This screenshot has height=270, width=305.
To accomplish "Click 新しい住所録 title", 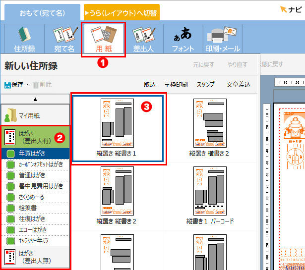I will (x=31, y=66).
